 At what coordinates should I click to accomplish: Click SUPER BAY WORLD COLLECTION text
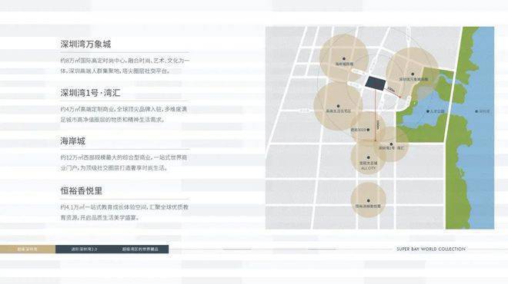[431, 249]
